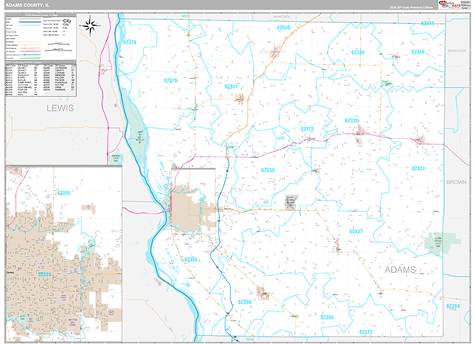
Task: Select the pink US highway line in the legend
Action: tap(30, 51)
